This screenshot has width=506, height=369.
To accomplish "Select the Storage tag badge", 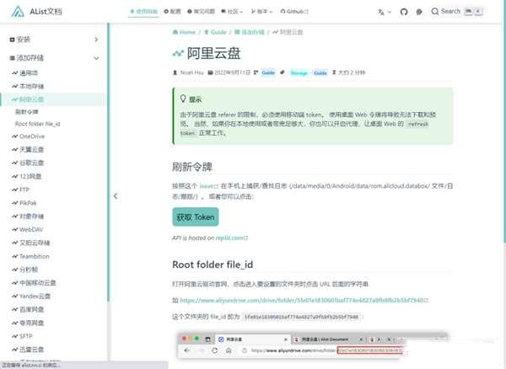I will click(x=299, y=73).
